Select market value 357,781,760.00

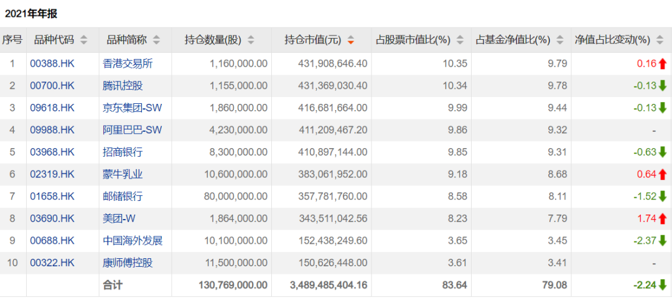pos(333,197)
